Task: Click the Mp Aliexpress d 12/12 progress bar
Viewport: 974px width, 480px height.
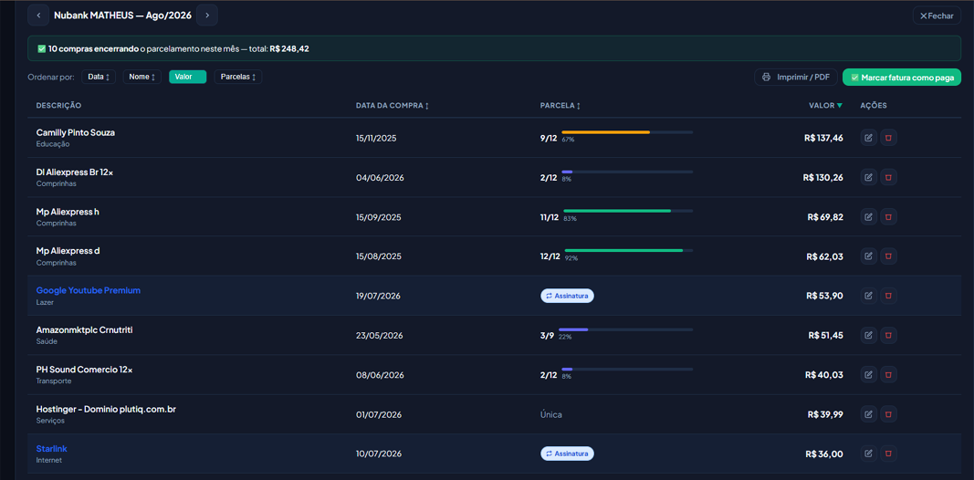Action: point(629,250)
